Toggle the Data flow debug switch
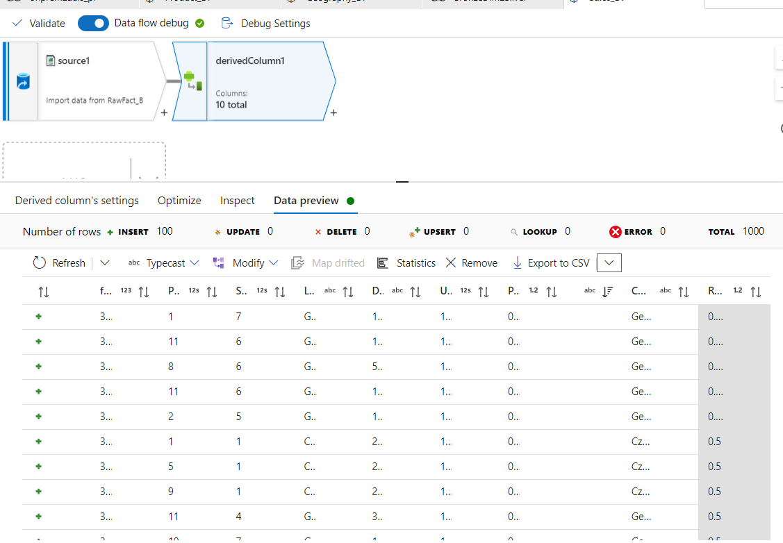Screen dimensions: 783x543 93,24
